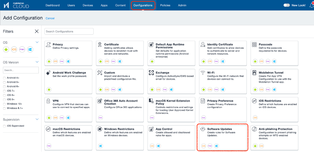Open the Users tab

(x=71, y=5)
